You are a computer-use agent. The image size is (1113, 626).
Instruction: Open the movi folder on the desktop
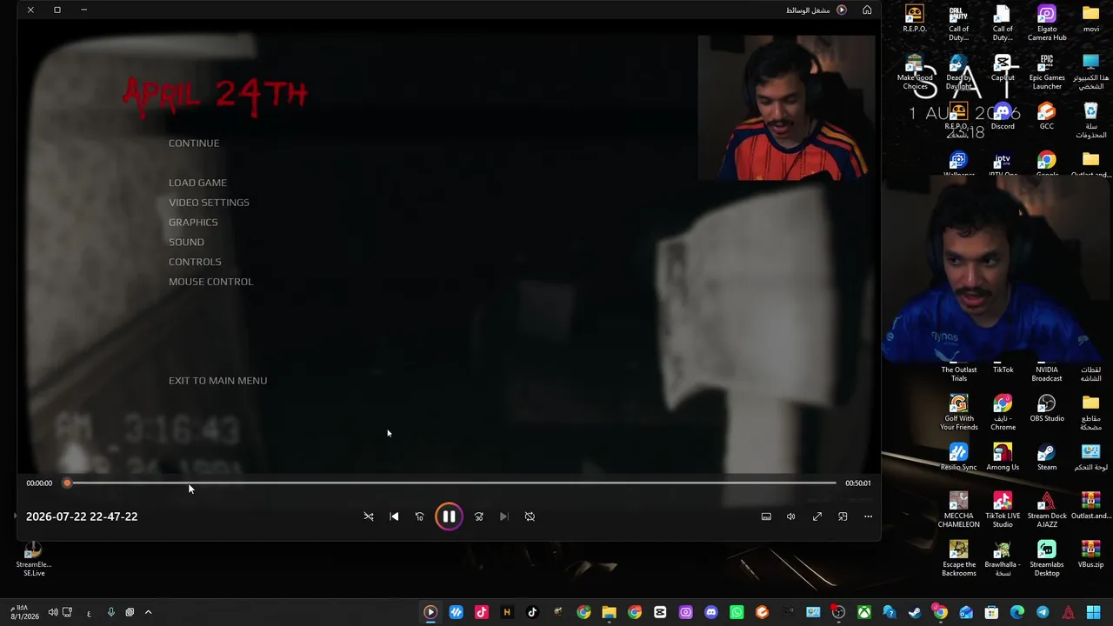coord(1091,20)
